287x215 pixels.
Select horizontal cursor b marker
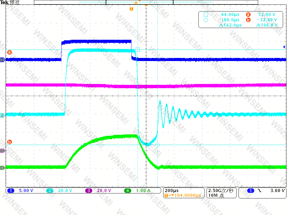(9, 142)
